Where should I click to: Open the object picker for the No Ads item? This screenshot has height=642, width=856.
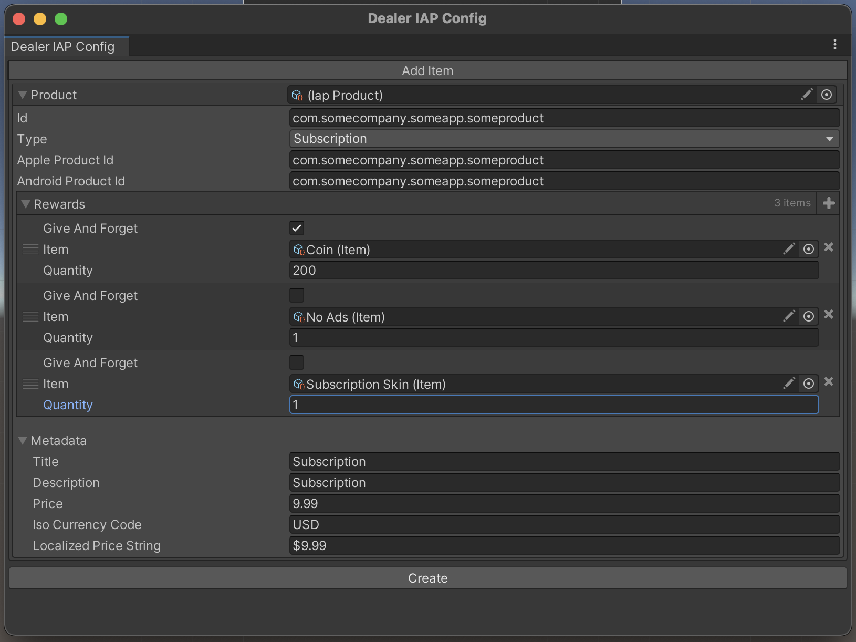click(809, 316)
